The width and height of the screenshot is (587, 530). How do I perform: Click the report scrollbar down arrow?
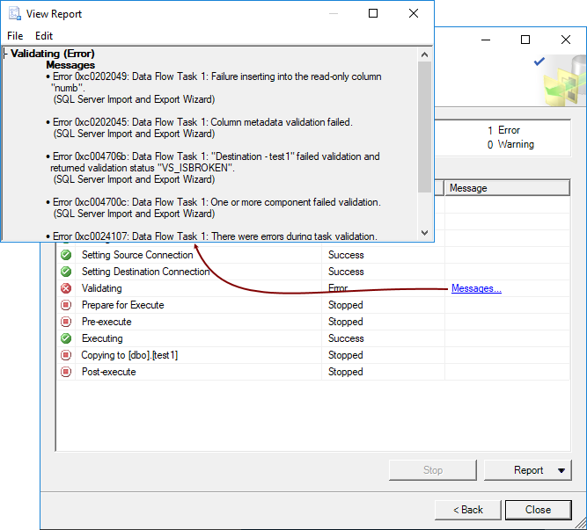pyautogui.click(x=424, y=233)
